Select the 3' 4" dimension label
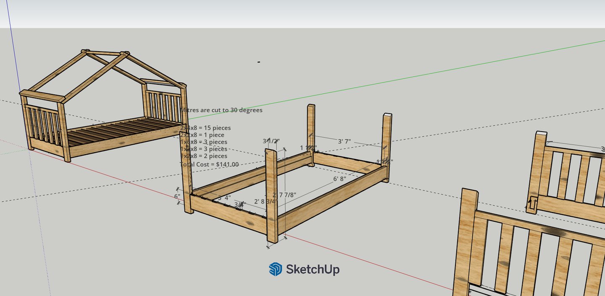Screen dimensions: 605x296 (x=224, y=197)
